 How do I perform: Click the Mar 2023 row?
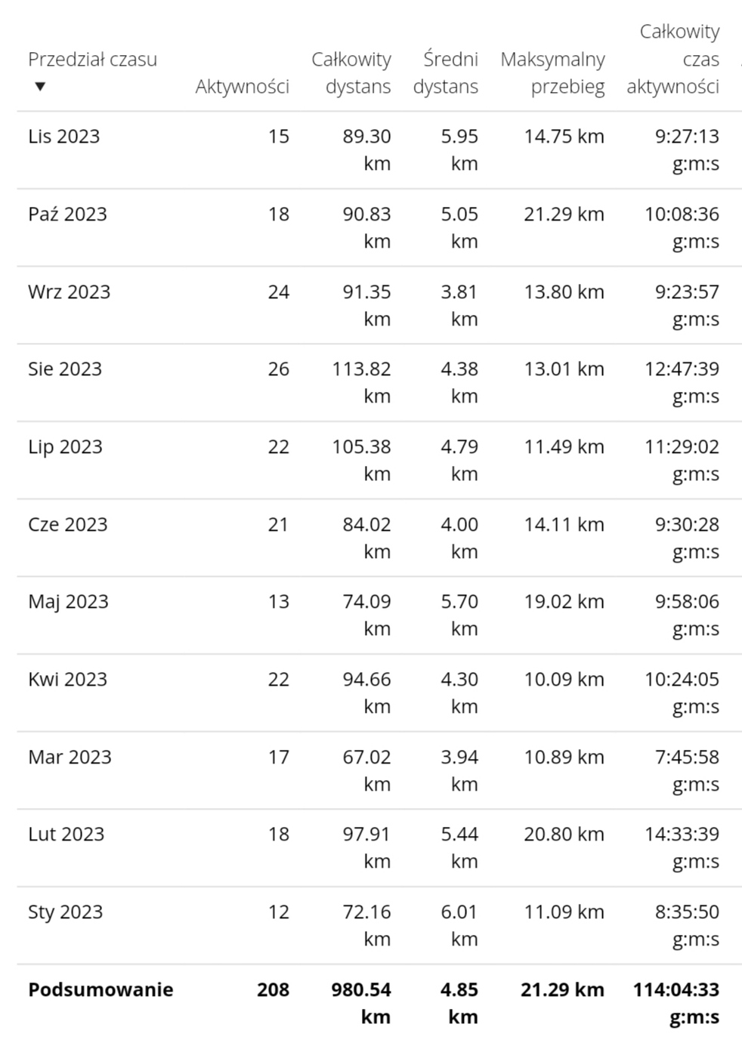(x=379, y=771)
